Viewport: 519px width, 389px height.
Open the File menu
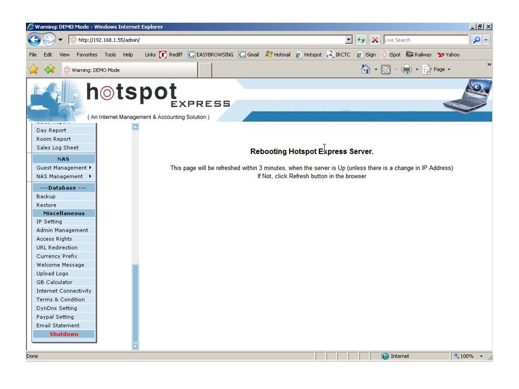tap(33, 55)
